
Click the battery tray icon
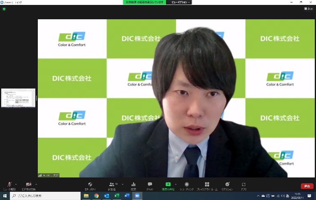coord(273,196)
